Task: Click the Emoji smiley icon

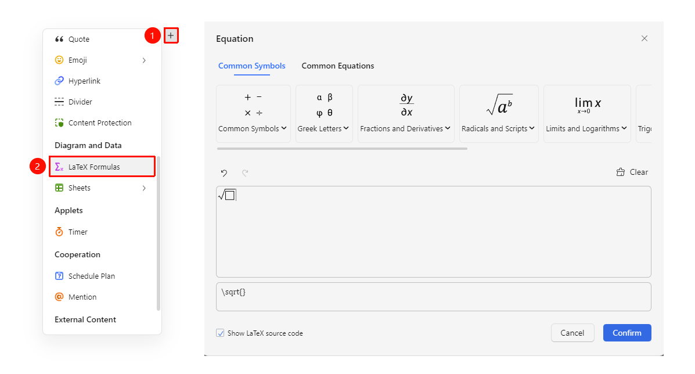Action: coord(59,60)
